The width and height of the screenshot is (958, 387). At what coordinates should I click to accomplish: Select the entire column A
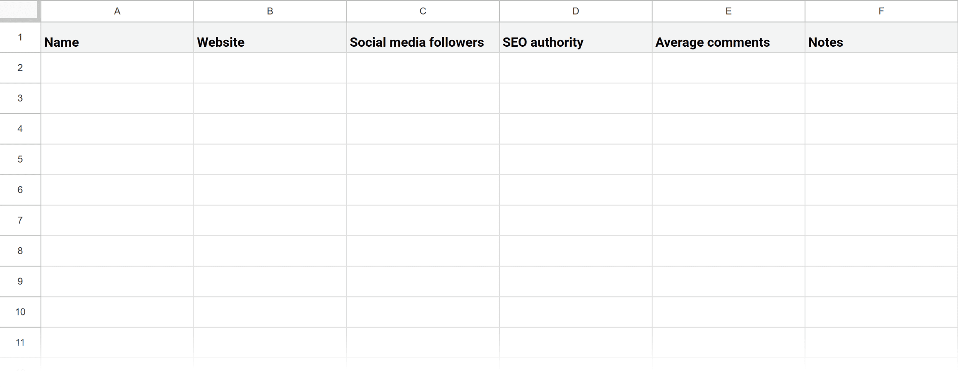tap(117, 11)
